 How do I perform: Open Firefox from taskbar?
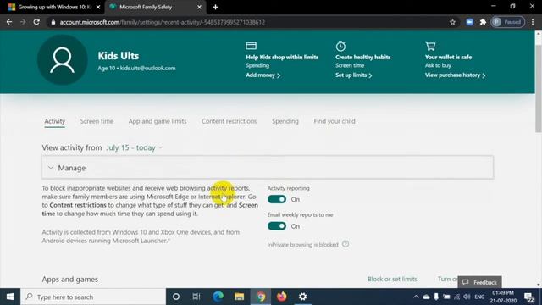[x=282, y=297]
